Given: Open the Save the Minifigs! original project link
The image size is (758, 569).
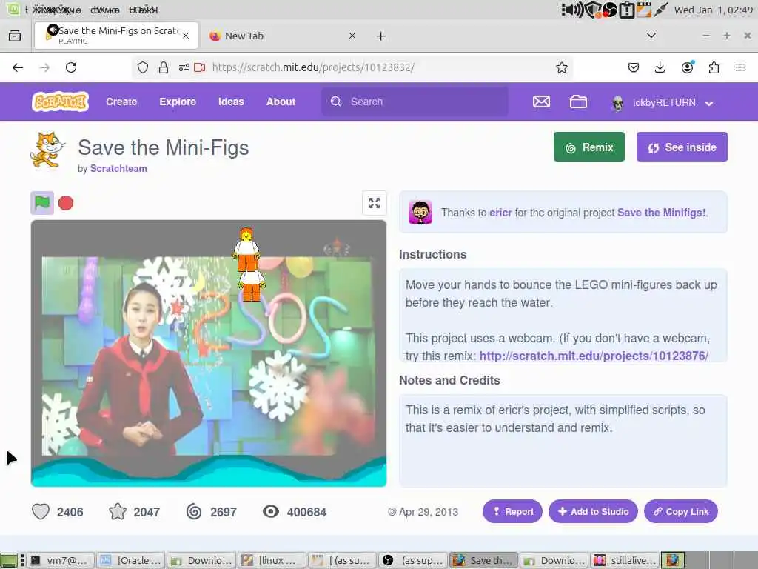Looking at the screenshot, I should point(661,213).
